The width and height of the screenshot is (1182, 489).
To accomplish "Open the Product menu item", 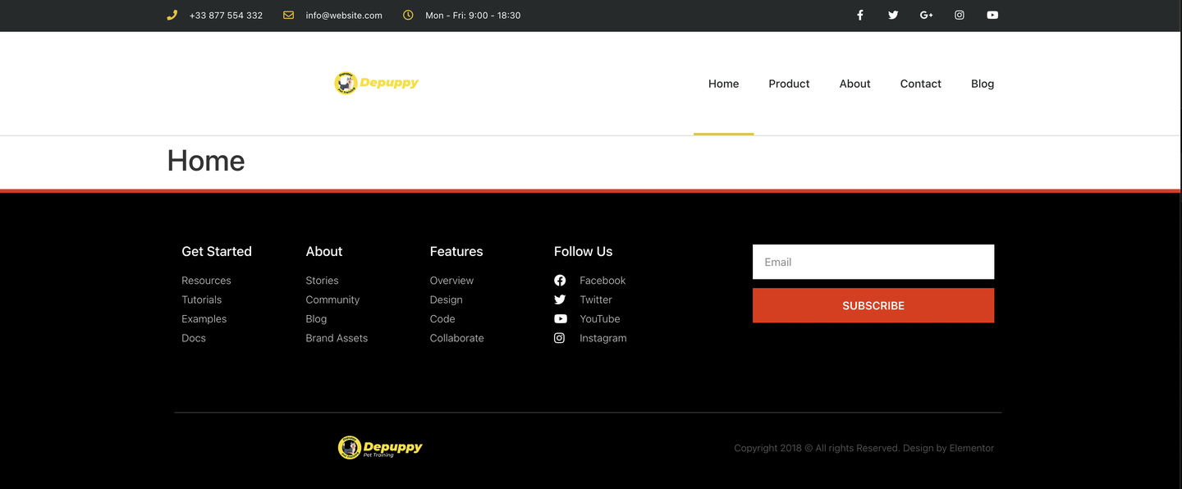I will pyautogui.click(x=789, y=84).
